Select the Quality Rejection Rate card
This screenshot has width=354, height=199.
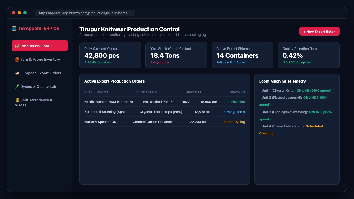click(x=309, y=55)
